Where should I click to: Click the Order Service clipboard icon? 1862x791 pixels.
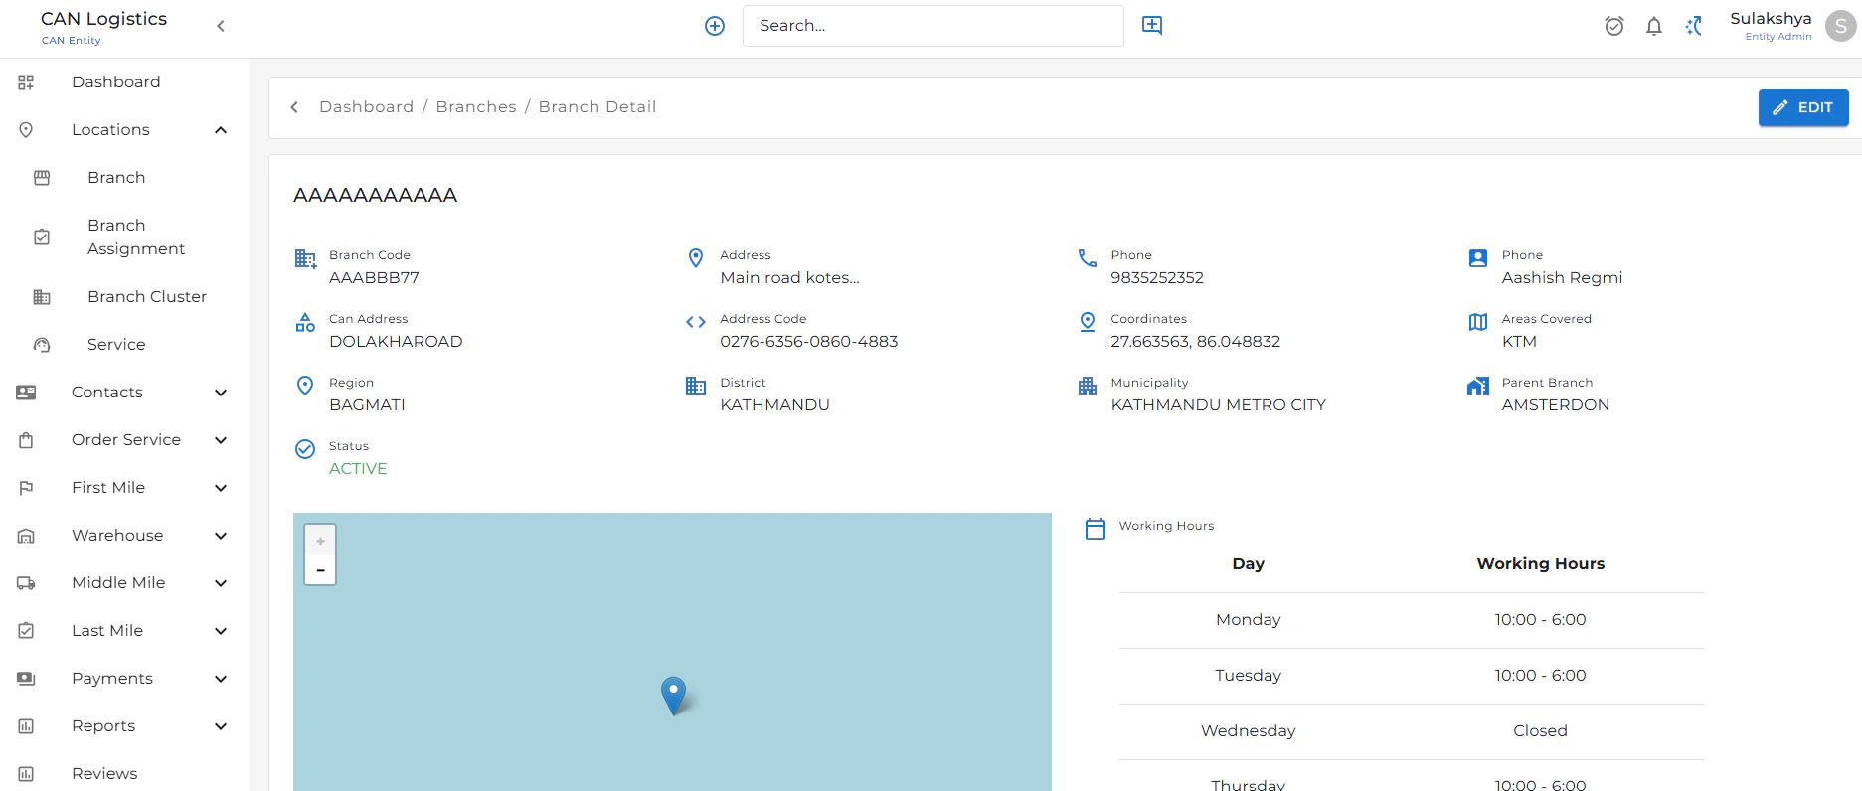pos(26,440)
